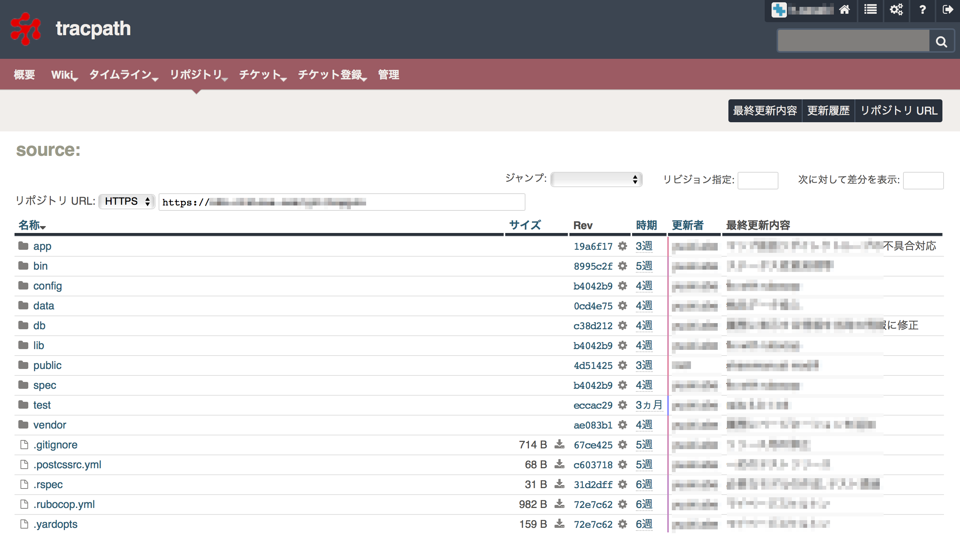
Task: Click the home icon in the top bar
Action: pyautogui.click(x=844, y=10)
